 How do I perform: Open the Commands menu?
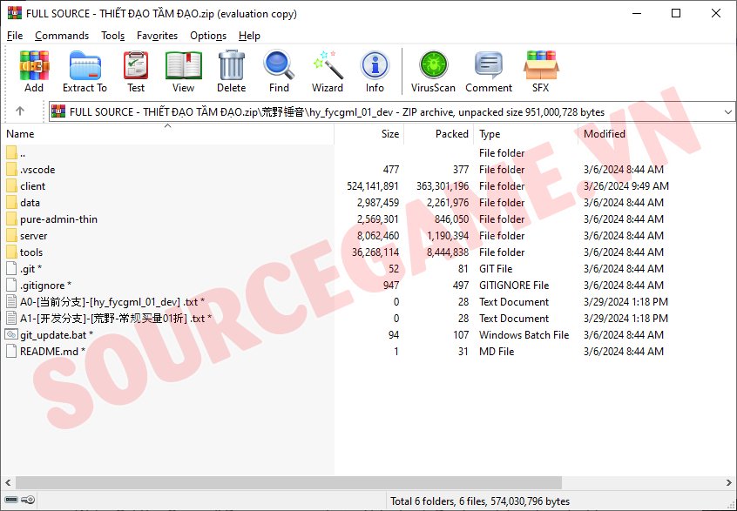[62, 36]
